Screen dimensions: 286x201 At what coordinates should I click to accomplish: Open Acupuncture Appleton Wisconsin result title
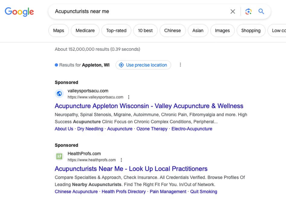pos(149,106)
